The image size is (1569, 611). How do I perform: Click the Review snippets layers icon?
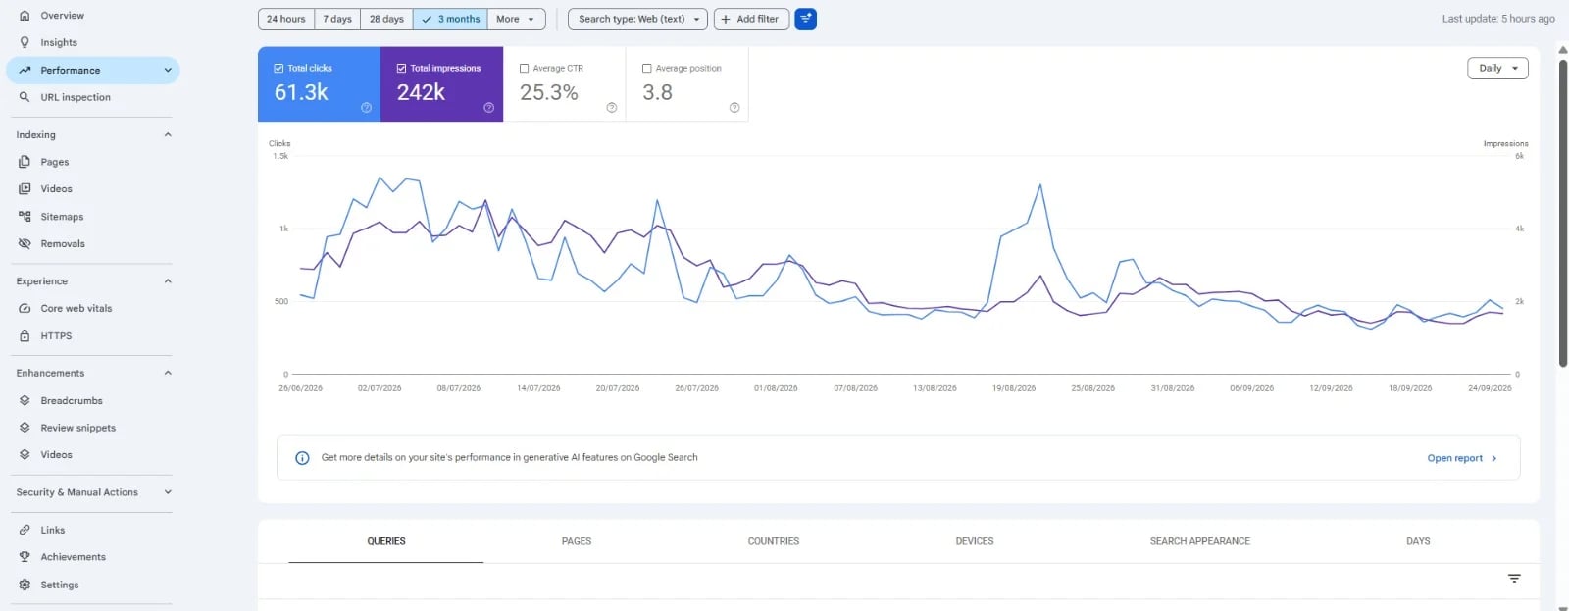[x=25, y=428]
